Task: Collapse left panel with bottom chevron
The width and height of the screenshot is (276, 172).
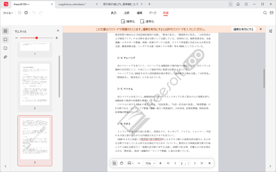Action: click(6, 166)
